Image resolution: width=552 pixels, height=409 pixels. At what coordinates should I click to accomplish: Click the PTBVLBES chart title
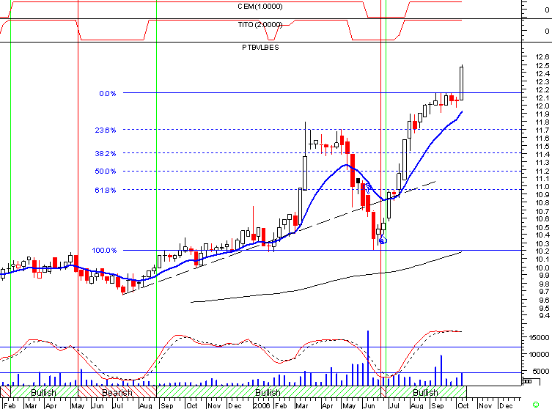pyautogui.click(x=260, y=47)
